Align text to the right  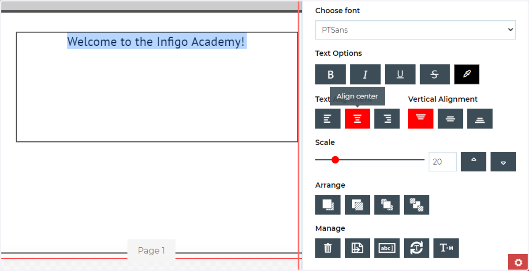point(387,119)
